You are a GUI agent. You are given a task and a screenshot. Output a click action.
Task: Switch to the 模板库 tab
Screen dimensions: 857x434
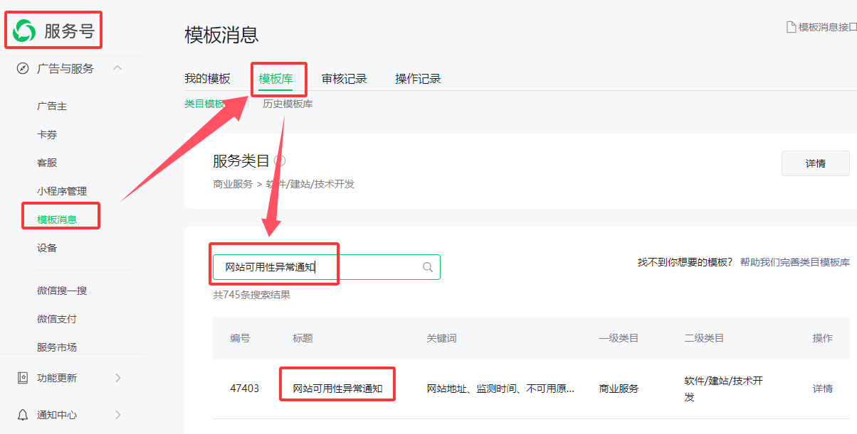[275, 79]
